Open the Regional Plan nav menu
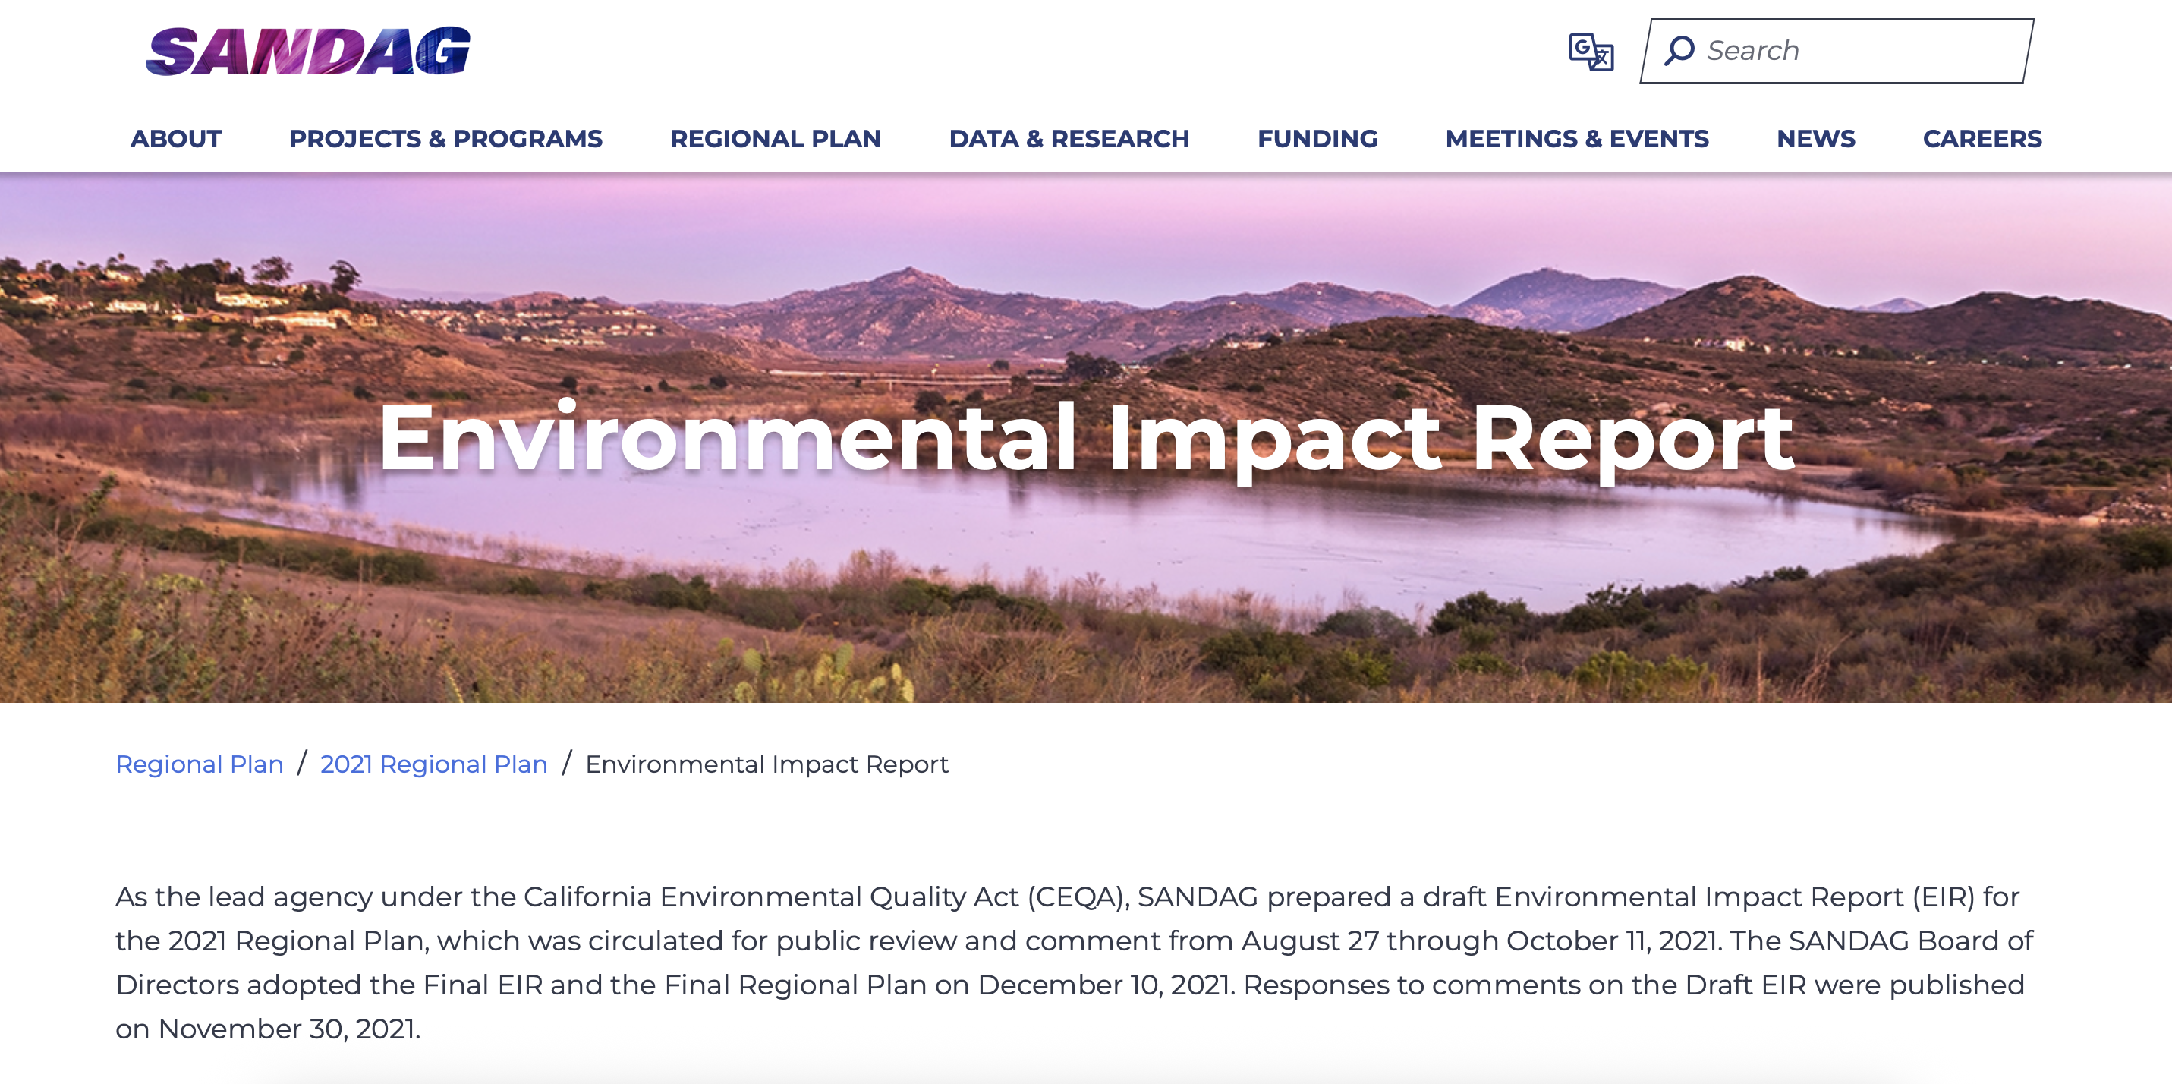The width and height of the screenshot is (2172, 1084). (x=775, y=138)
